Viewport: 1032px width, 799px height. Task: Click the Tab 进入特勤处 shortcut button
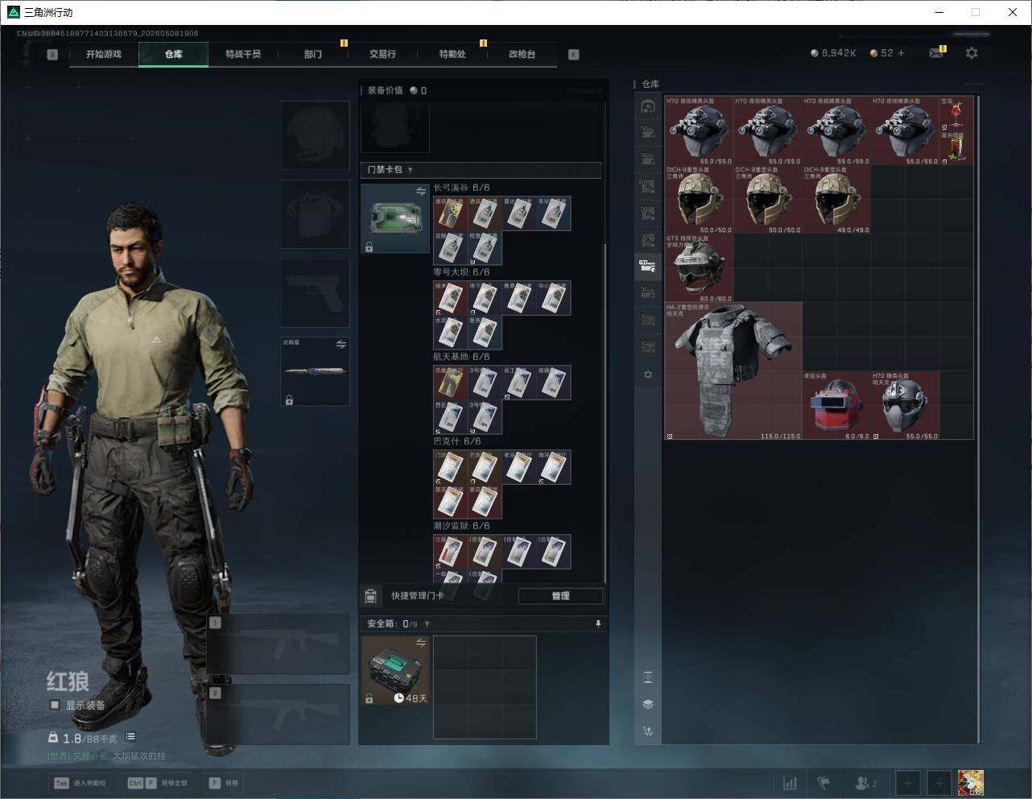79,783
